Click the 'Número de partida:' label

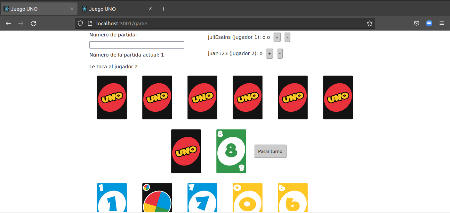coord(113,35)
